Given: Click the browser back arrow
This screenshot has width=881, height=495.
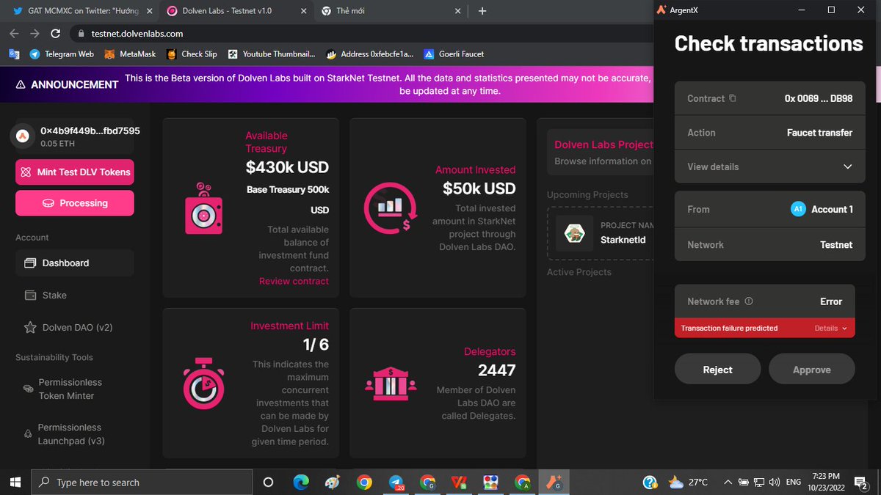Looking at the screenshot, I should tap(15, 34).
